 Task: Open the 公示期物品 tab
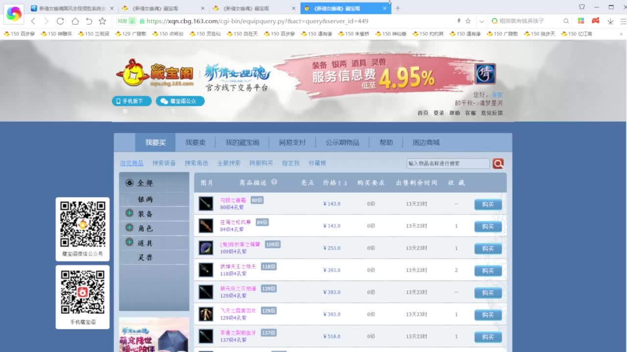coord(342,142)
